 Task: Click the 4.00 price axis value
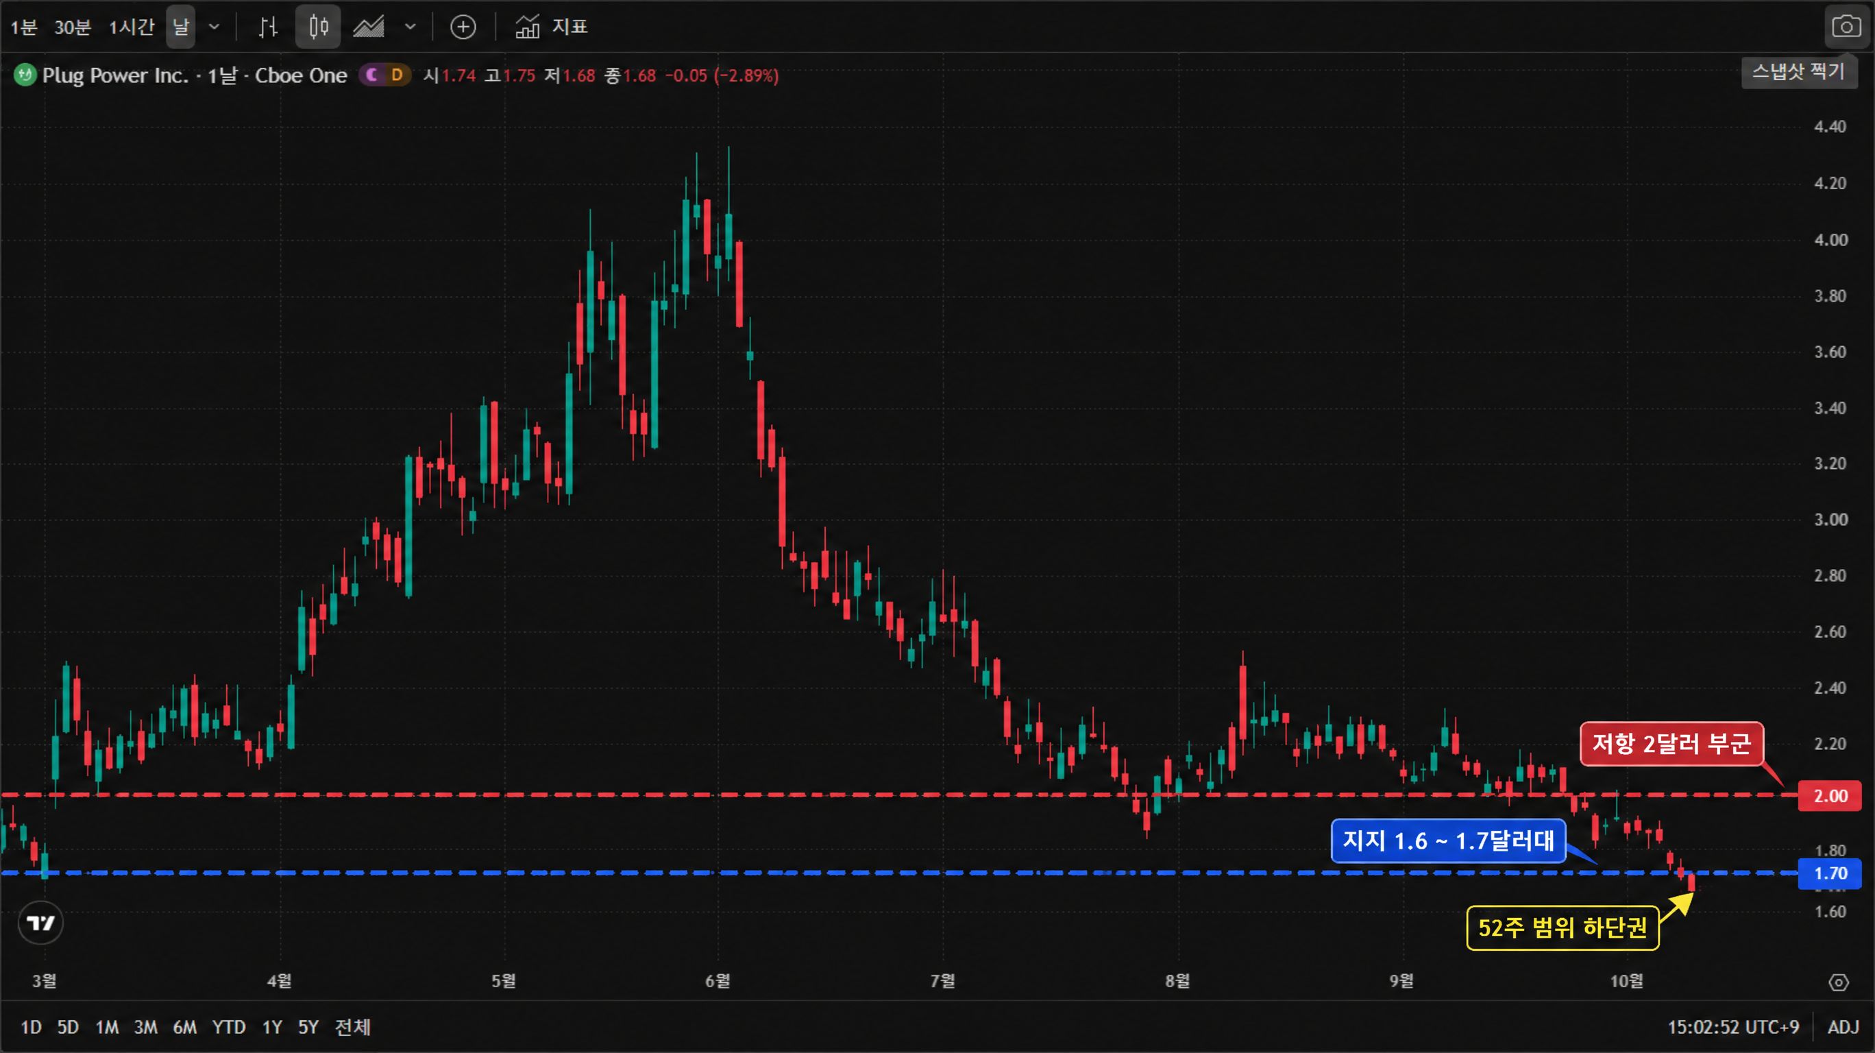tap(1830, 239)
